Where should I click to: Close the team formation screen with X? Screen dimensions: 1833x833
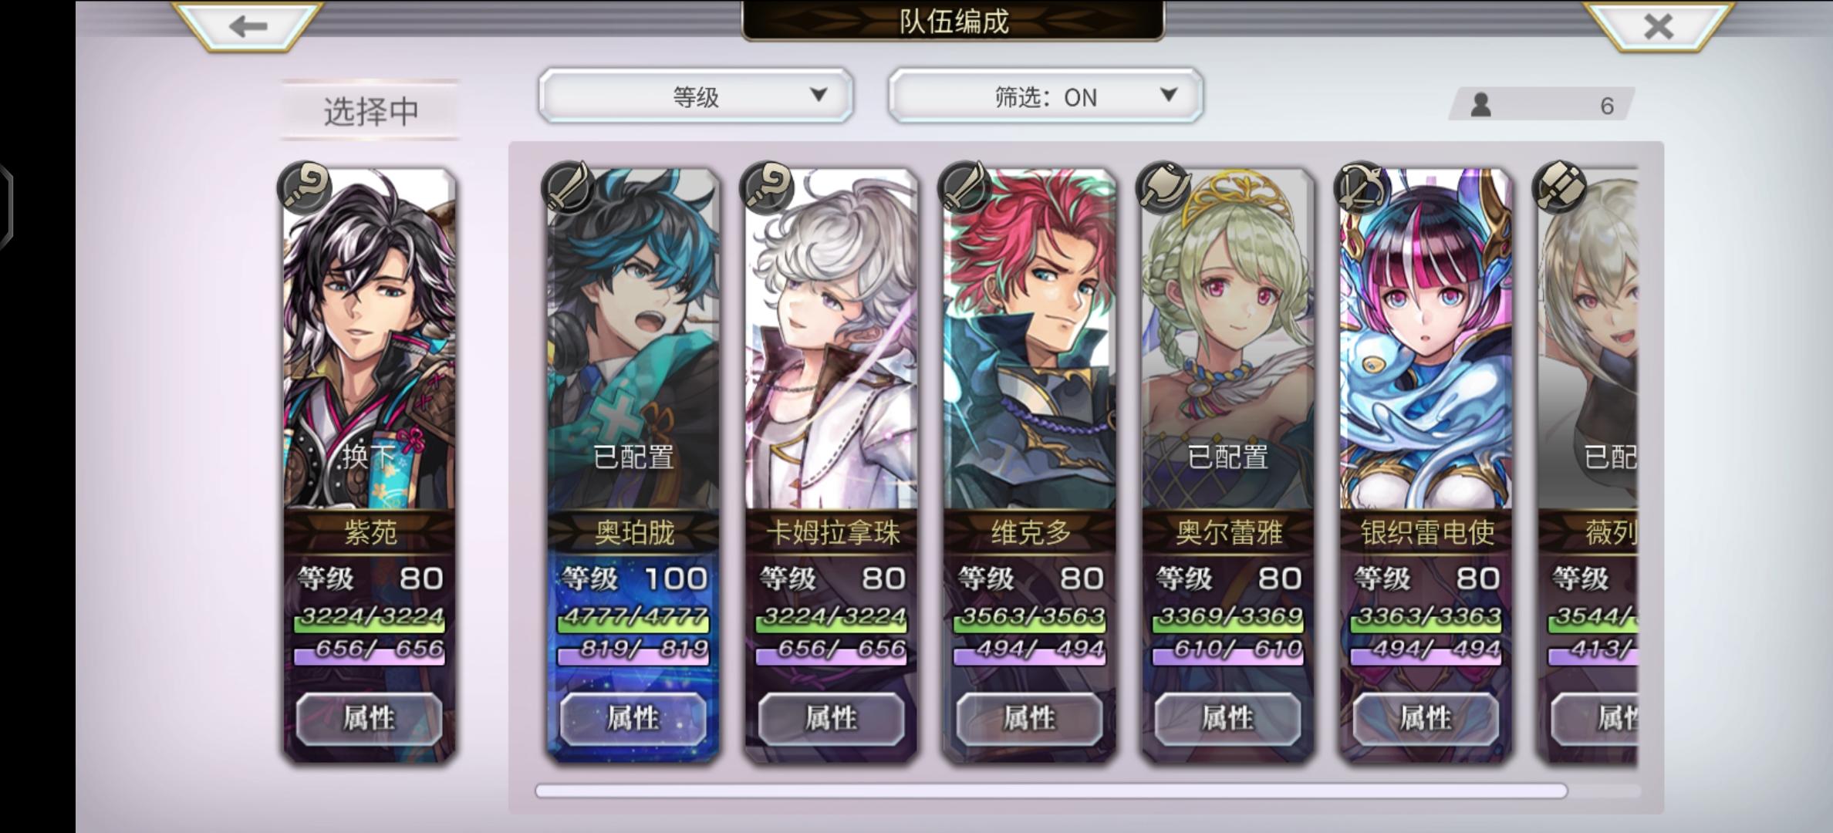(1658, 26)
